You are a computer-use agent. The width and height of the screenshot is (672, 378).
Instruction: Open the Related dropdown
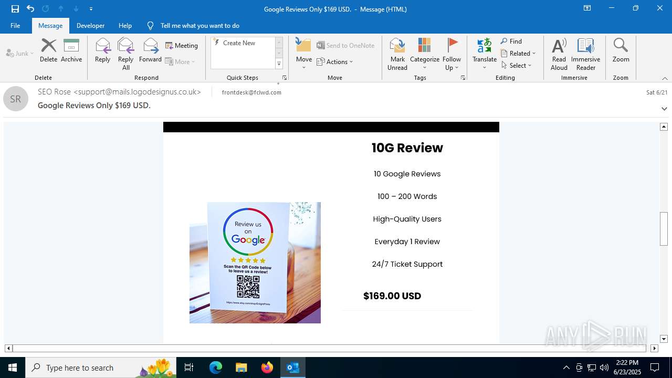[518, 53]
